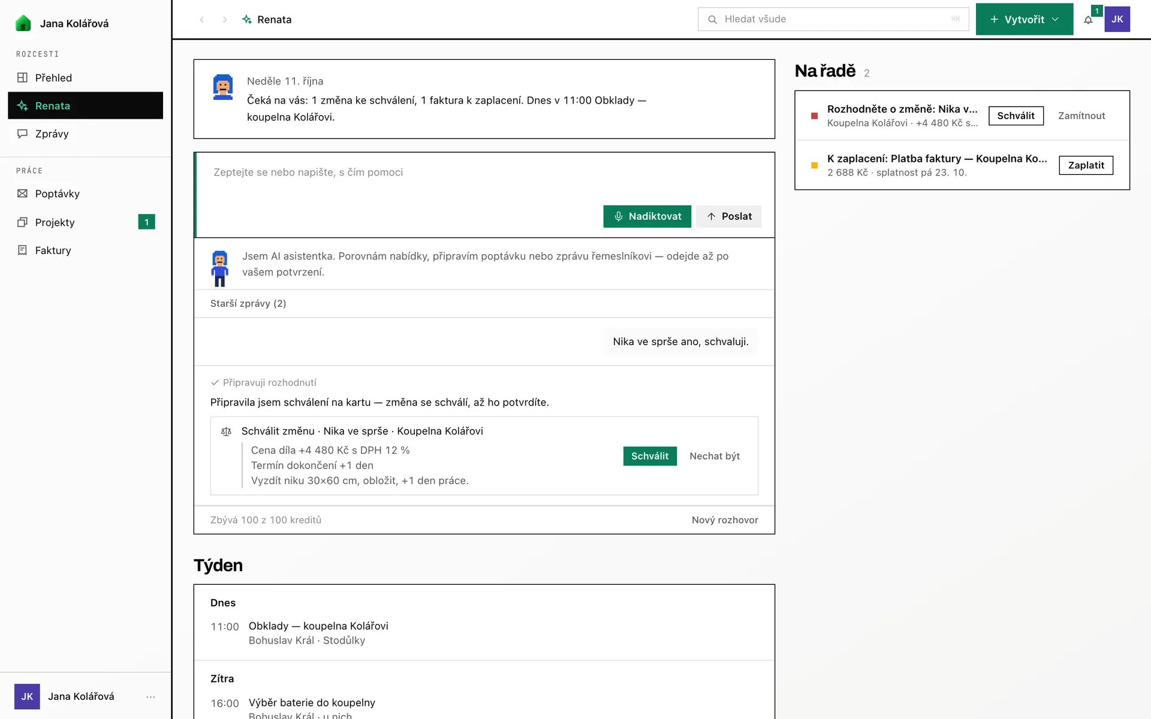Open Poptávky section
Viewport: 1151px width, 719px height.
click(85, 194)
